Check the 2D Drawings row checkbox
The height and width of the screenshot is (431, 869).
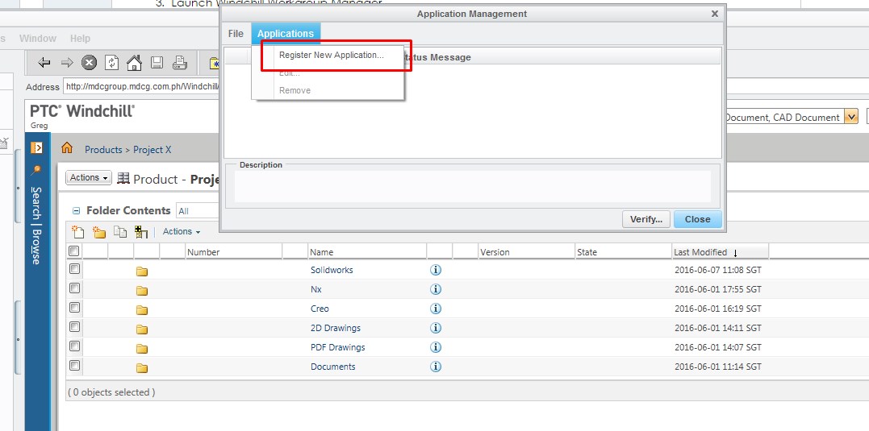pos(75,328)
